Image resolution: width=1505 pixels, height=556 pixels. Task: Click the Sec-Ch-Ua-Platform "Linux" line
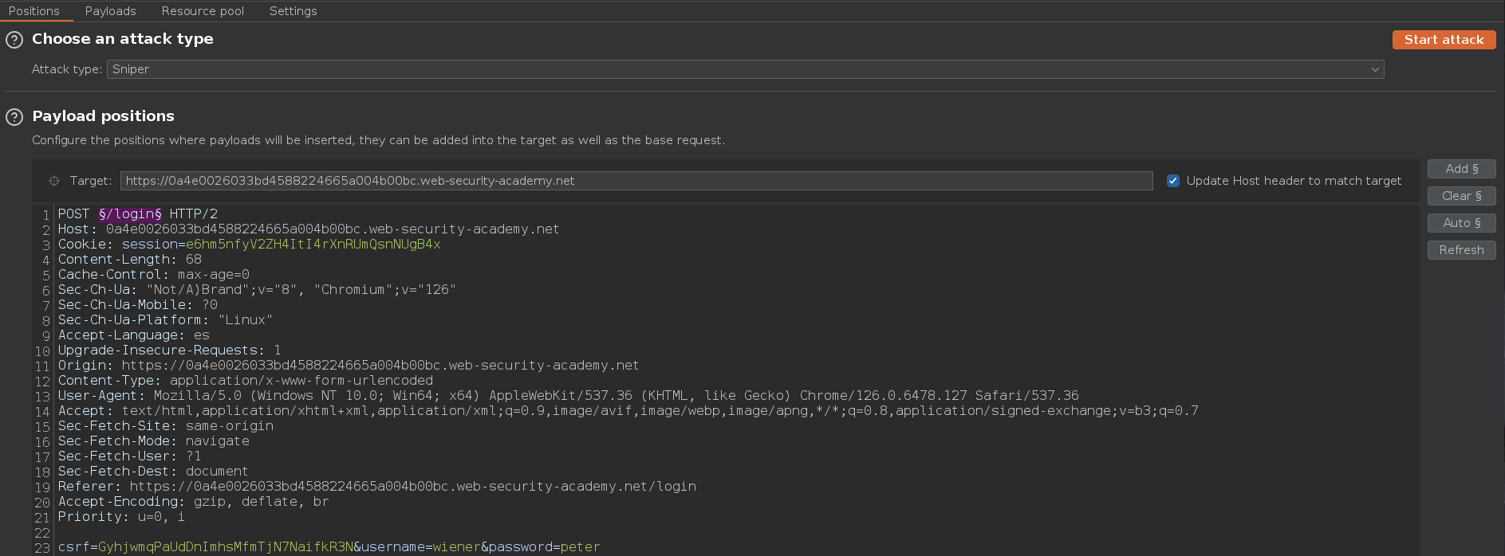tap(165, 320)
